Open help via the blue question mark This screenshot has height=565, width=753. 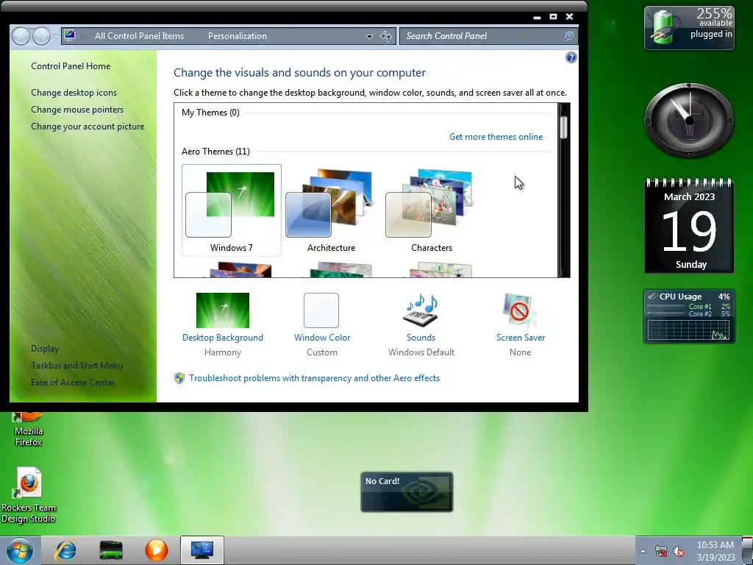tap(571, 57)
